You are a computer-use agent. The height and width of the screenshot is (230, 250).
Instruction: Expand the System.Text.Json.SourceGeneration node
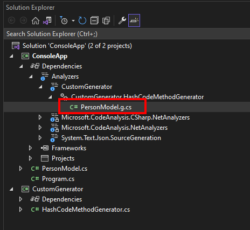[x=40, y=138]
